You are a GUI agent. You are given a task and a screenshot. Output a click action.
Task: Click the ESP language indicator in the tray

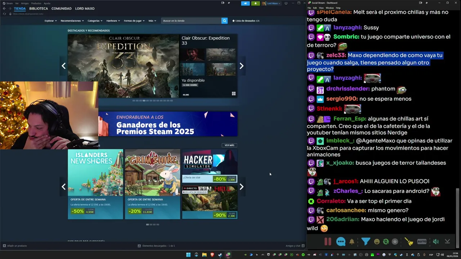(431, 255)
